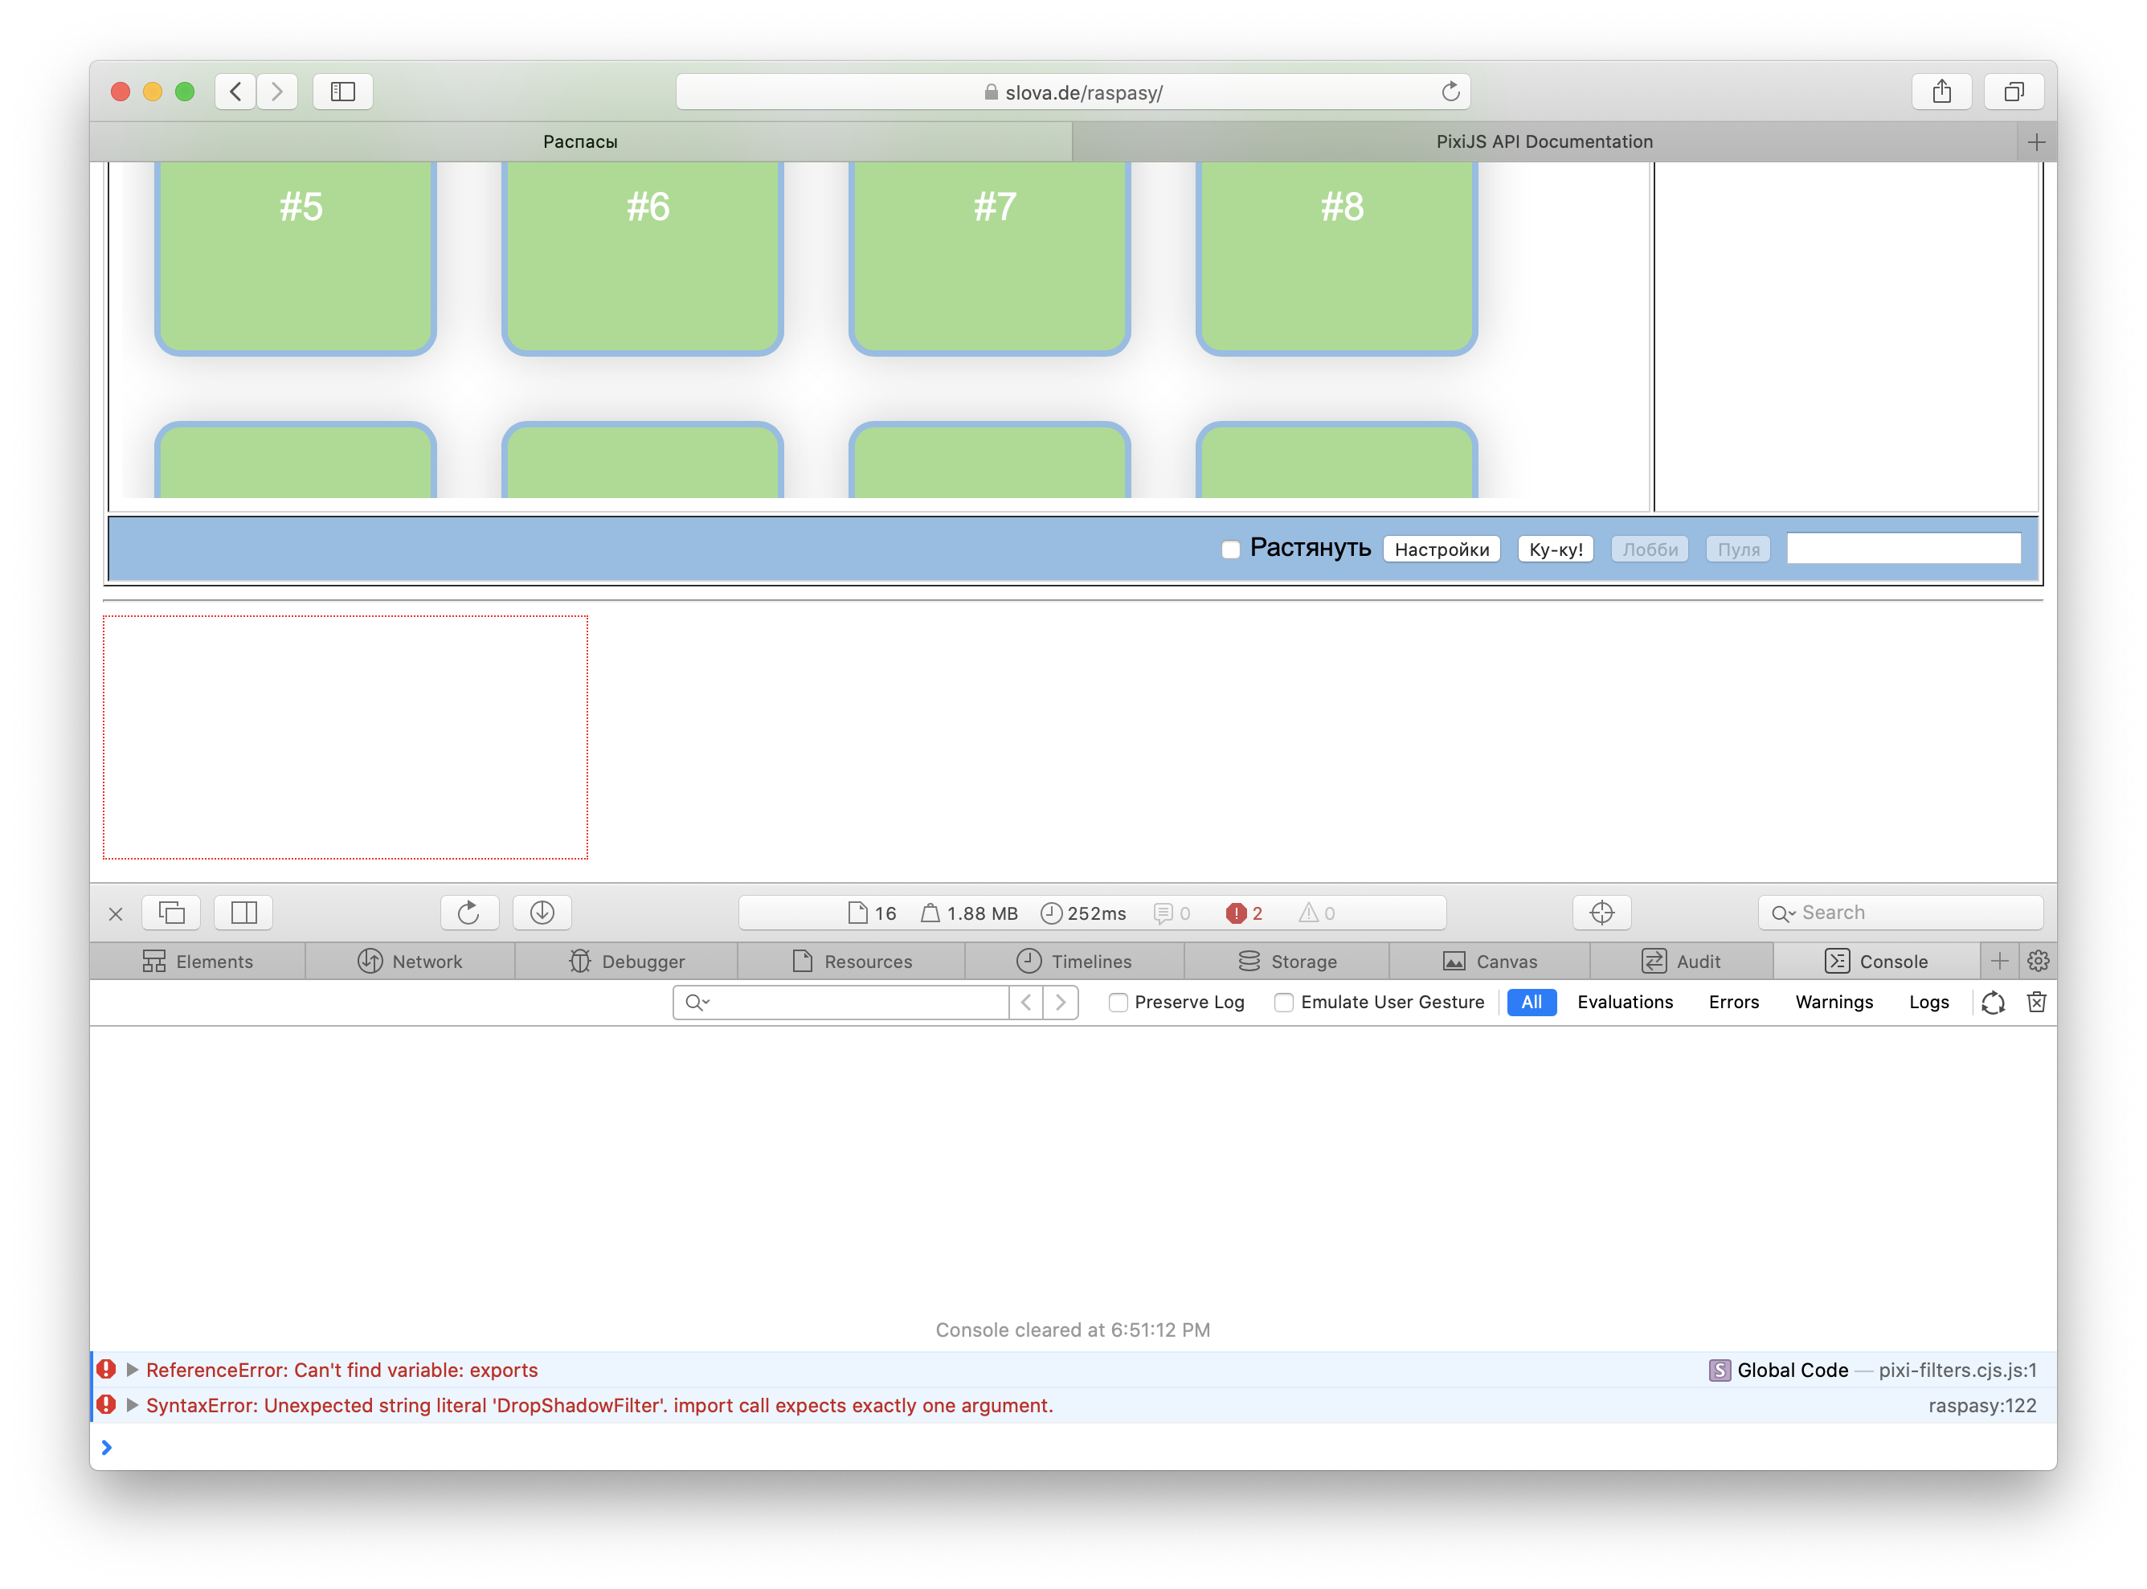Open pixi-filters.cjs.js:1 source link
Screen dimensions: 2147x1589
pos(1956,1369)
